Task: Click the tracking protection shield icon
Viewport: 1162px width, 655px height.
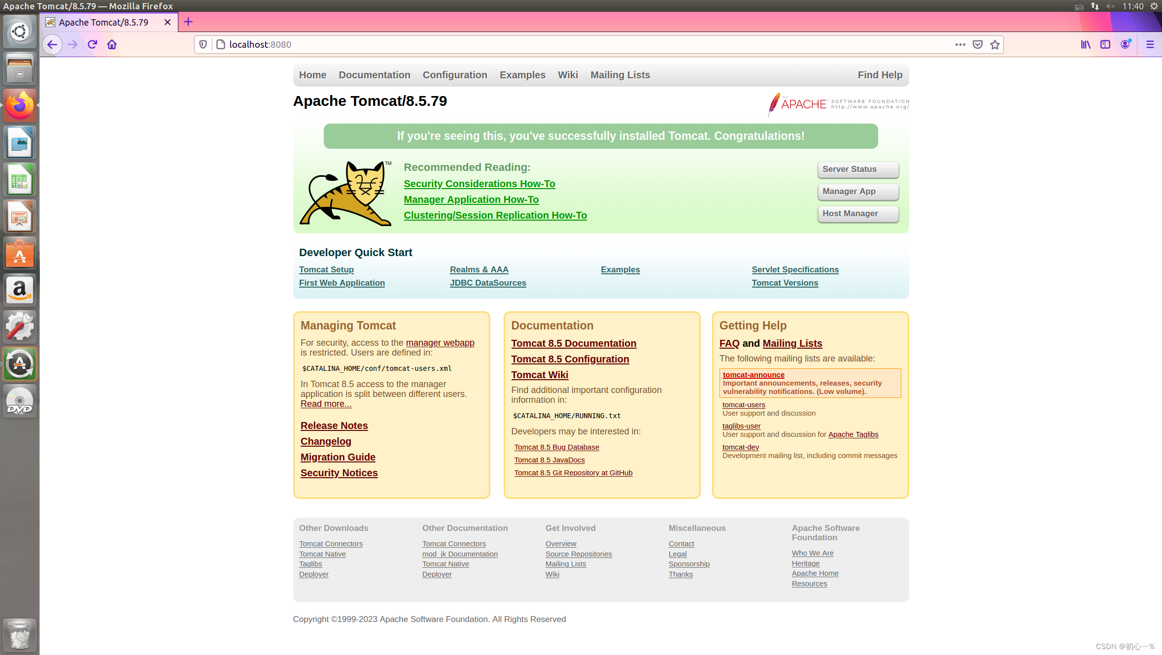Action: (203, 44)
